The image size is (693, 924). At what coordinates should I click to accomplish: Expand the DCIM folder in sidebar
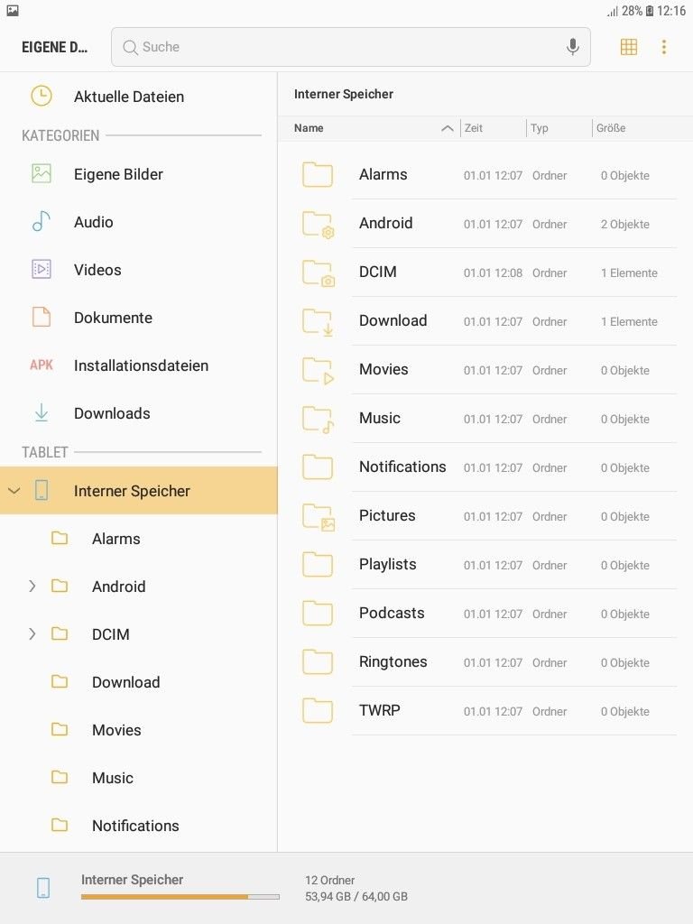click(x=32, y=633)
